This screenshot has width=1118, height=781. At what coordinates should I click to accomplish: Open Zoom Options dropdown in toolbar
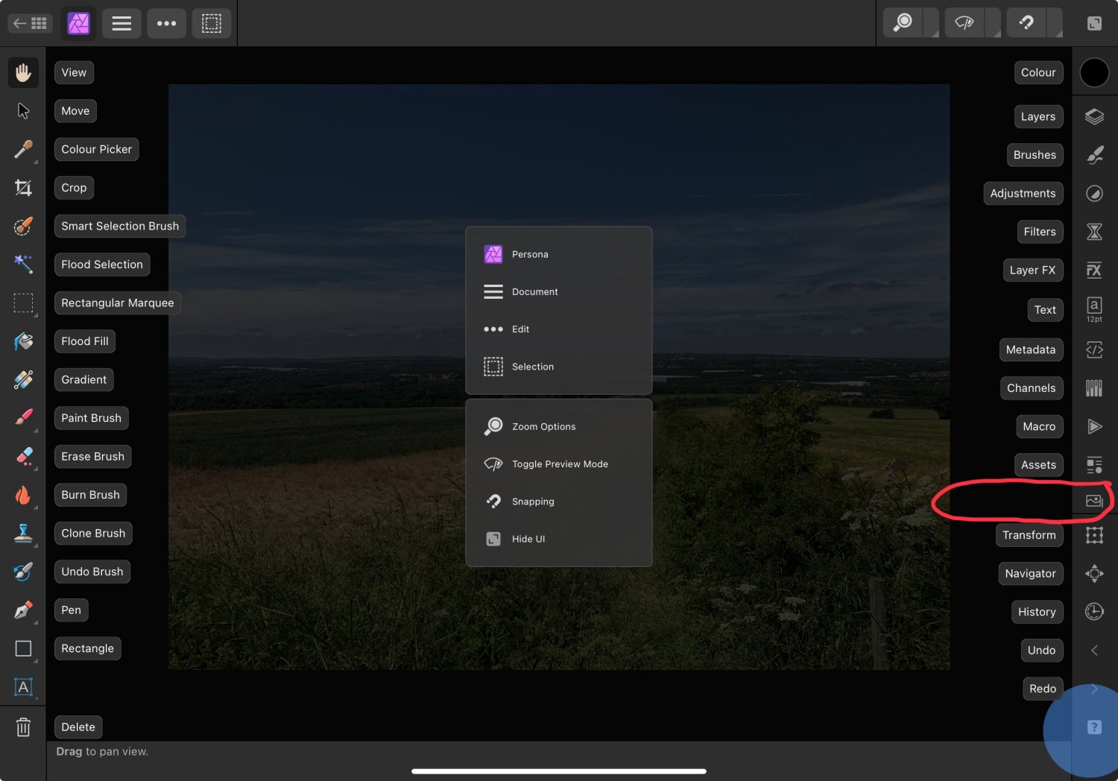(903, 23)
